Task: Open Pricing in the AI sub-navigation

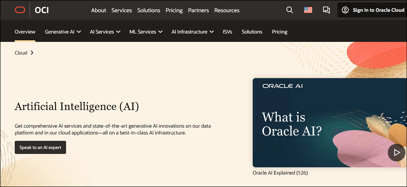Action: [280, 32]
